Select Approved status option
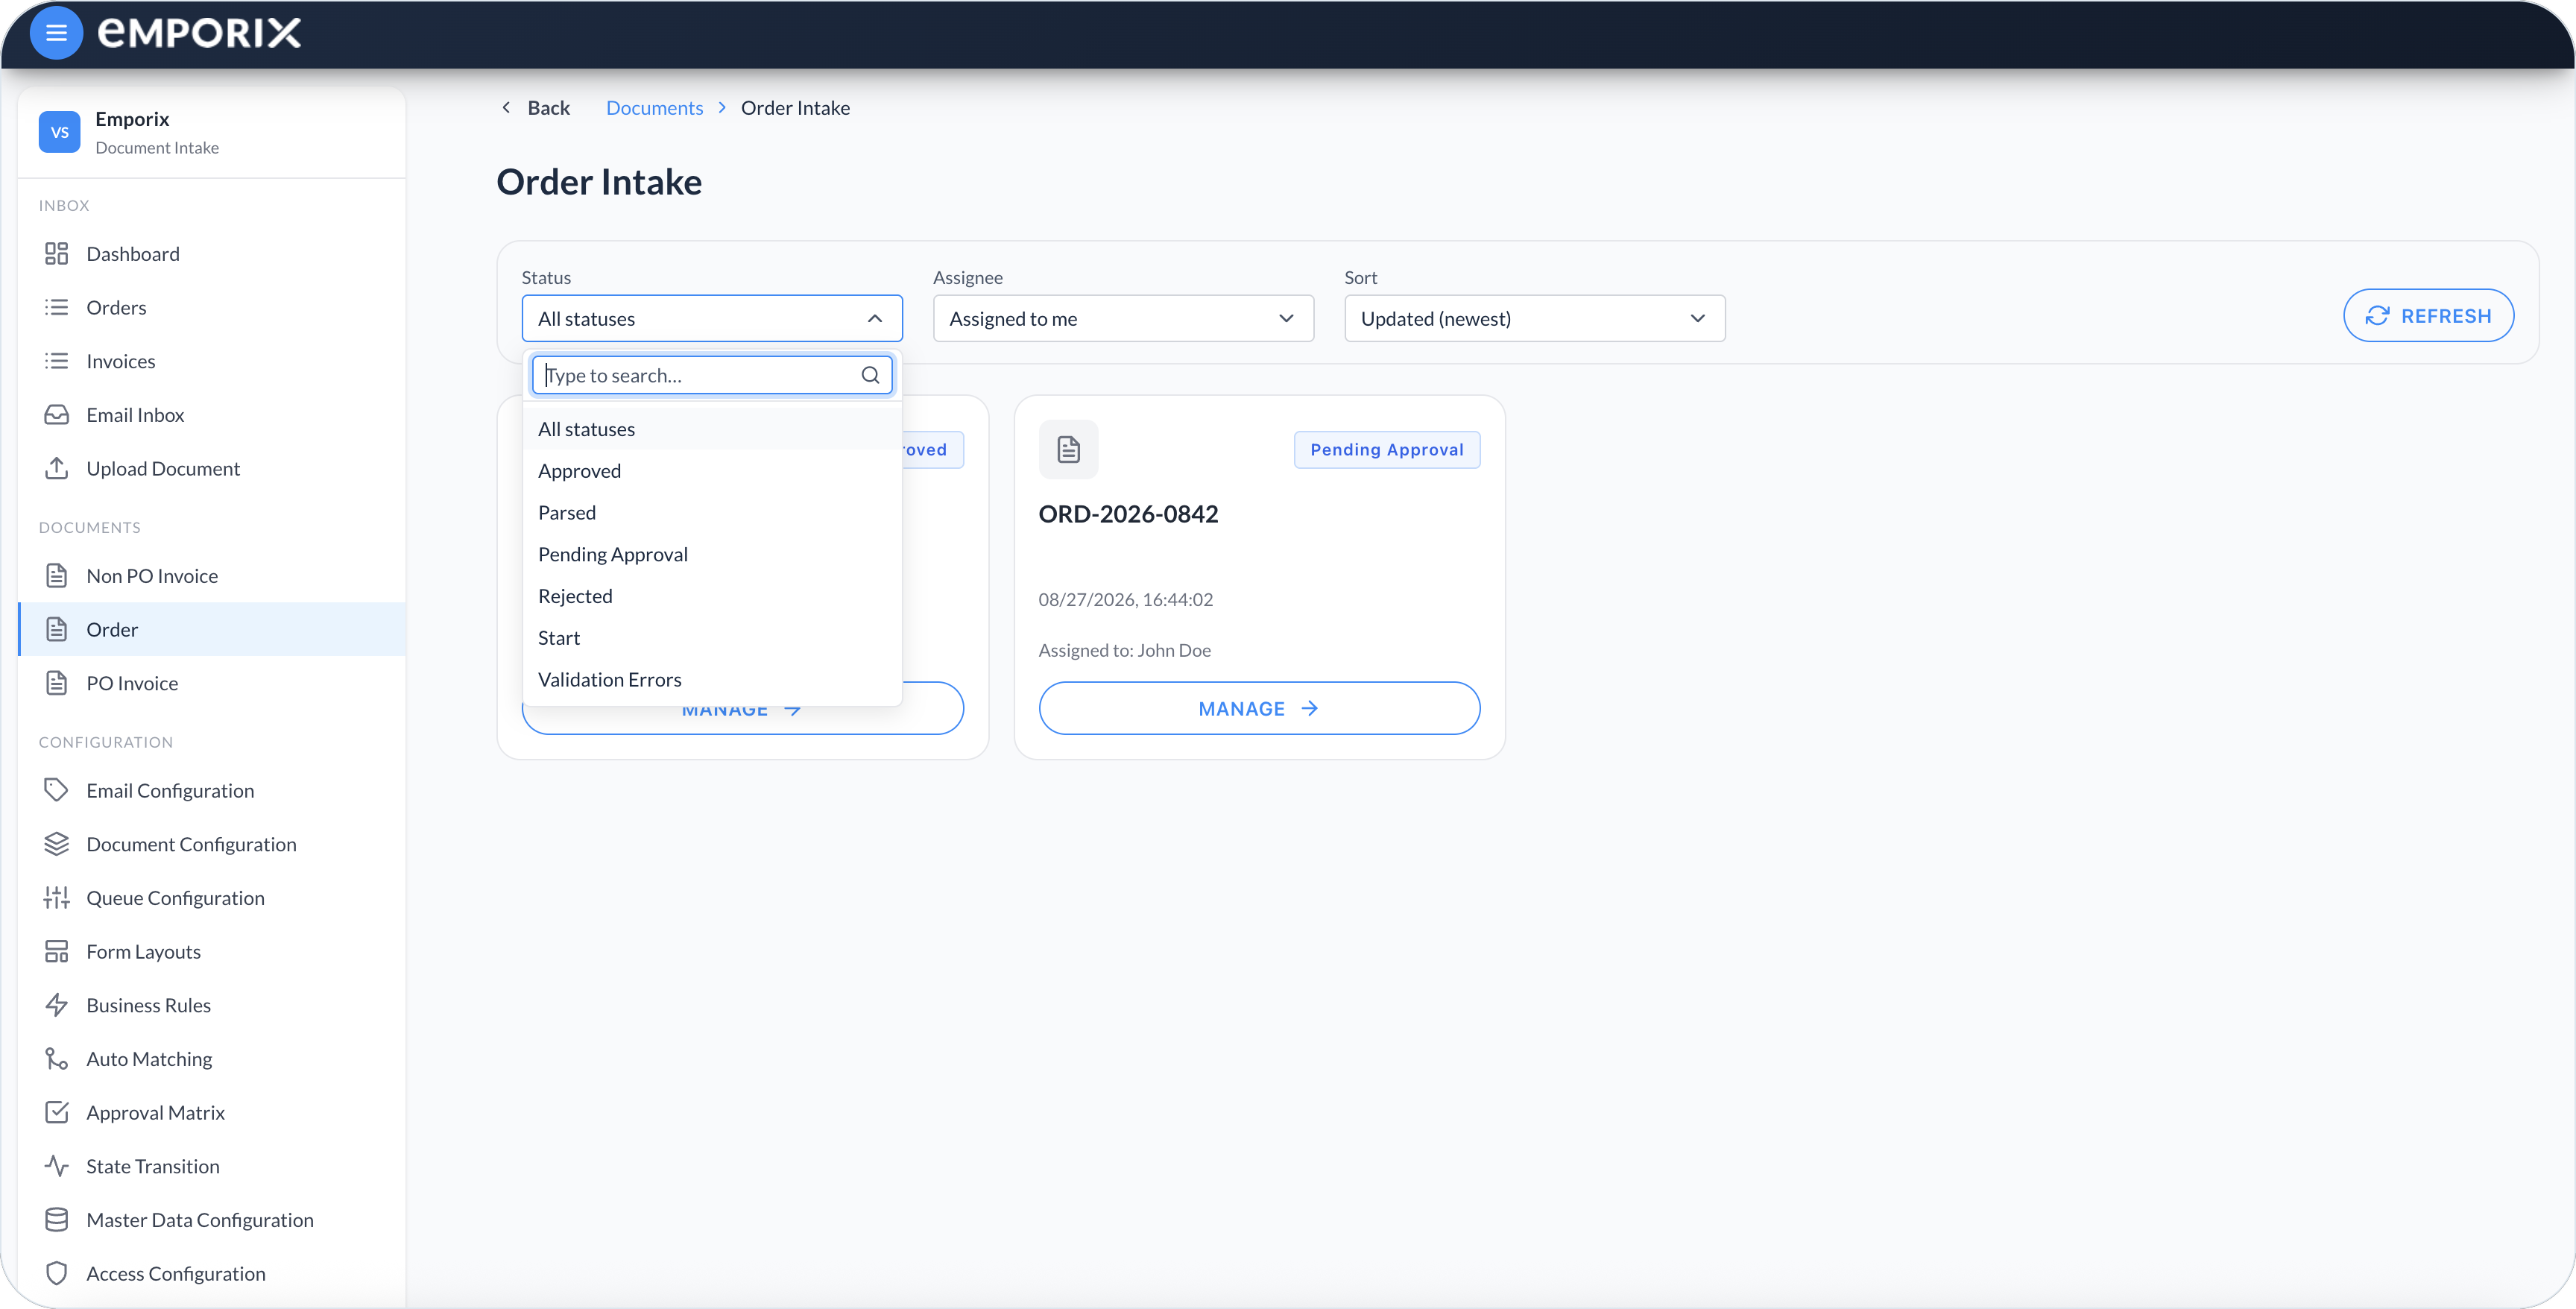Image resolution: width=2576 pixels, height=1309 pixels. 712,471
